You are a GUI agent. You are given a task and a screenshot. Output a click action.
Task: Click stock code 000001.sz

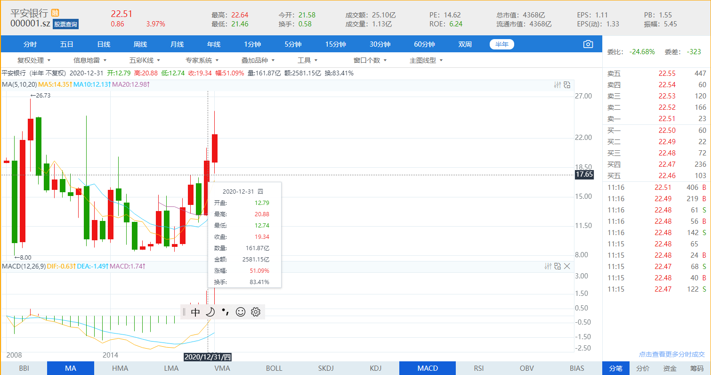click(x=31, y=24)
